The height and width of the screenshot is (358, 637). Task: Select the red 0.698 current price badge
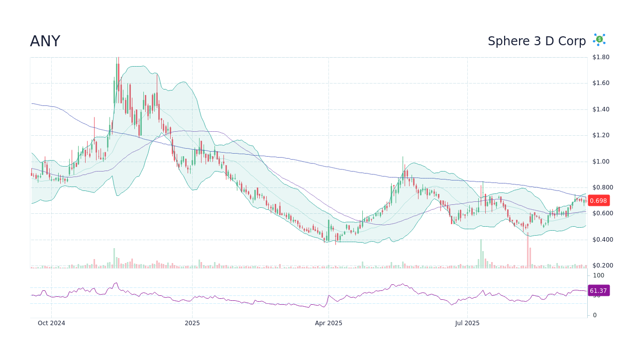598,201
